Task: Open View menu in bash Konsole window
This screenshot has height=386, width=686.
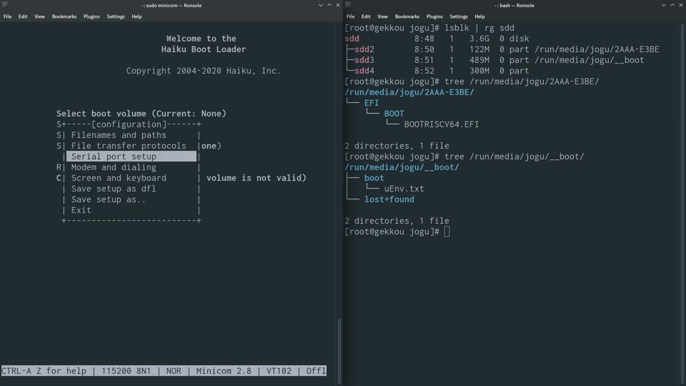Action: [383, 17]
